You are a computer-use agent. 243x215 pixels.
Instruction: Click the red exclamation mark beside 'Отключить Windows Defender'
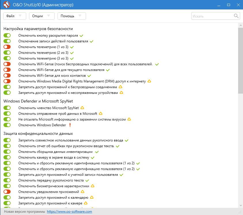coord(70,125)
